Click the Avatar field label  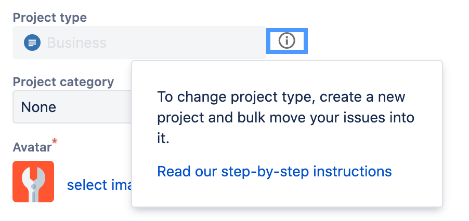32,147
